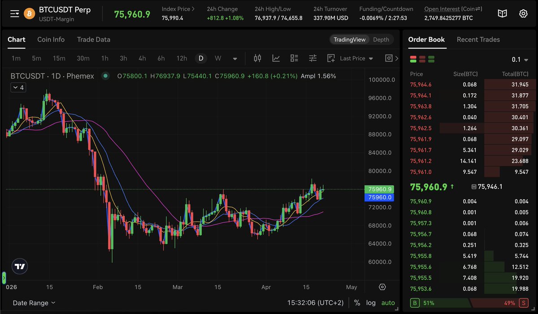Select the 15m timeframe
This screenshot has width=538, height=314.
click(x=59, y=58)
